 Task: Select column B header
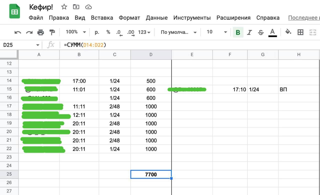pyautogui.click(x=79, y=55)
